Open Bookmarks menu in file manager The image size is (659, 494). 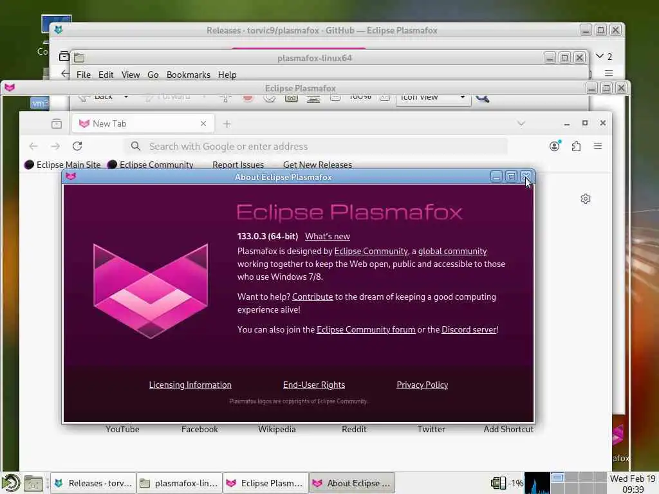189,75
